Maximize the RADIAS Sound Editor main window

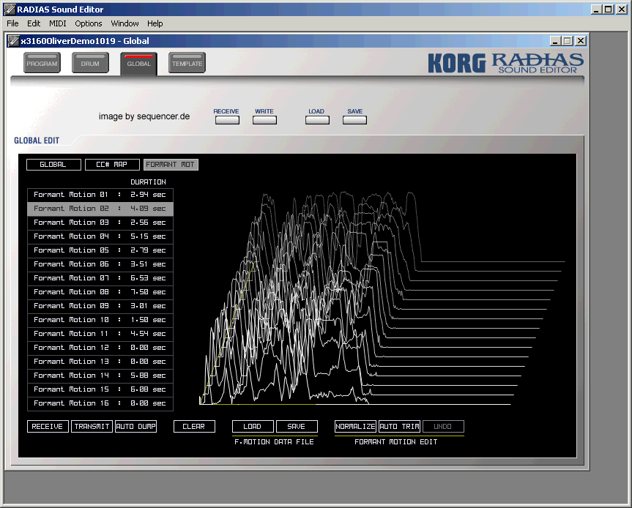click(x=609, y=10)
